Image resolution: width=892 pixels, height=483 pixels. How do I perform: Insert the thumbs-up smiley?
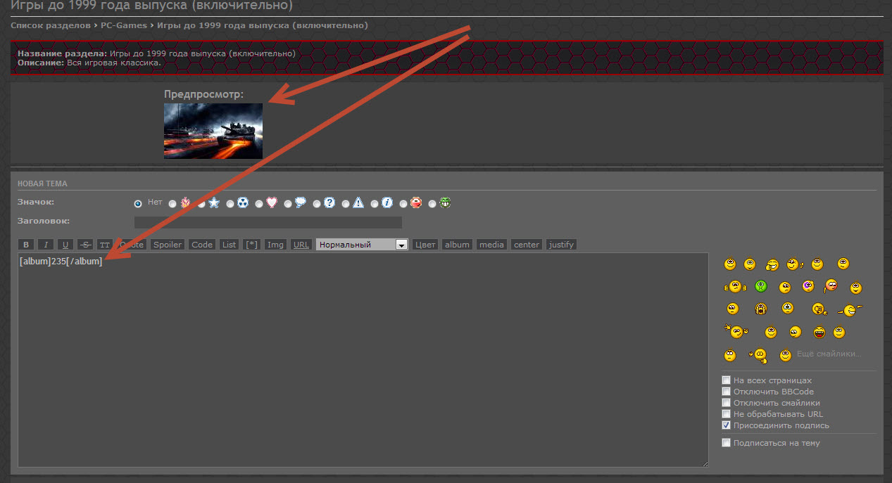[x=794, y=264]
